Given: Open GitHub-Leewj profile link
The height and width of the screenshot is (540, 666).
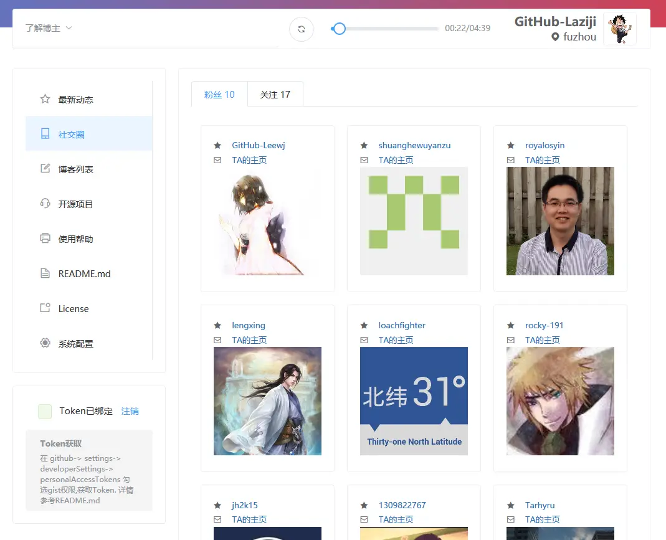Looking at the screenshot, I should pos(259,145).
